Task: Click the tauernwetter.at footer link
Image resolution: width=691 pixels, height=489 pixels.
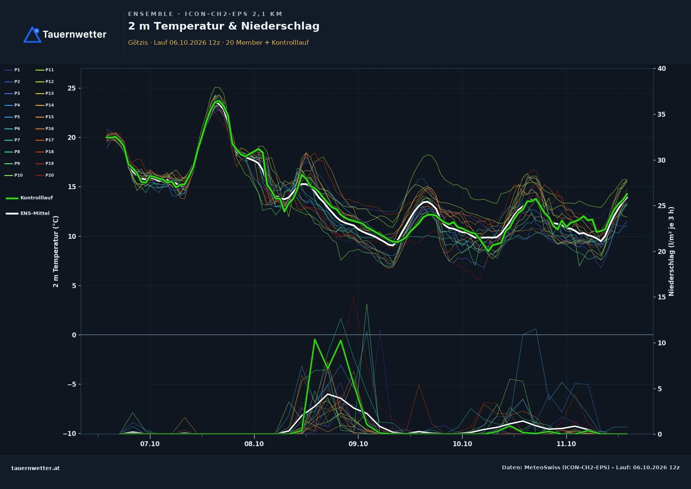Action: 36,468
